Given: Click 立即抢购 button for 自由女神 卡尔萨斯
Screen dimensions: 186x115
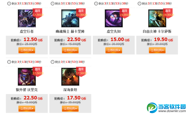Looking at the screenshot, I should coord(157,50).
